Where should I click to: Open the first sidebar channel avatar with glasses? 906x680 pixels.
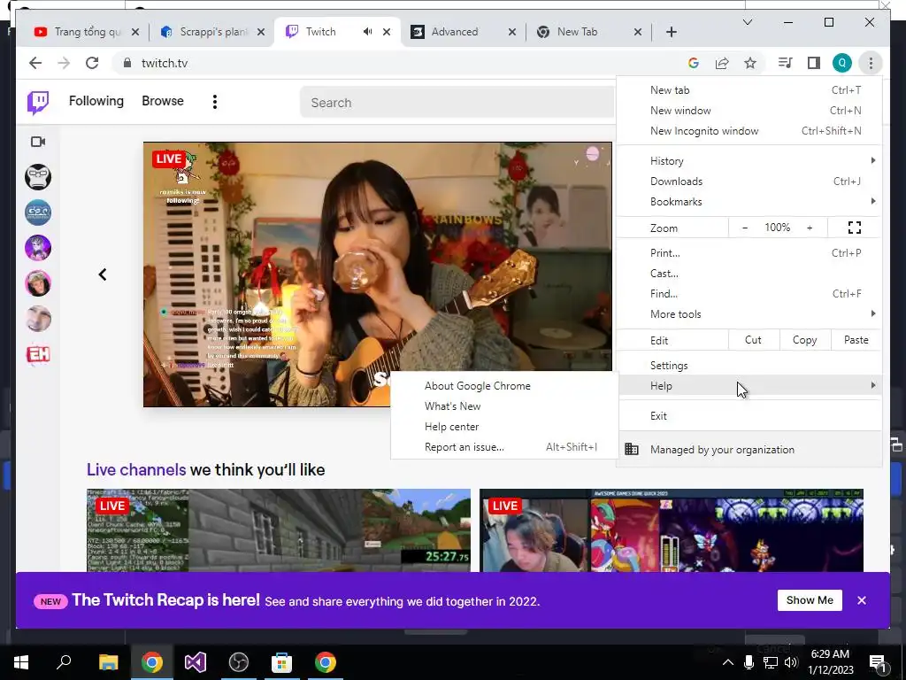pyautogui.click(x=38, y=177)
